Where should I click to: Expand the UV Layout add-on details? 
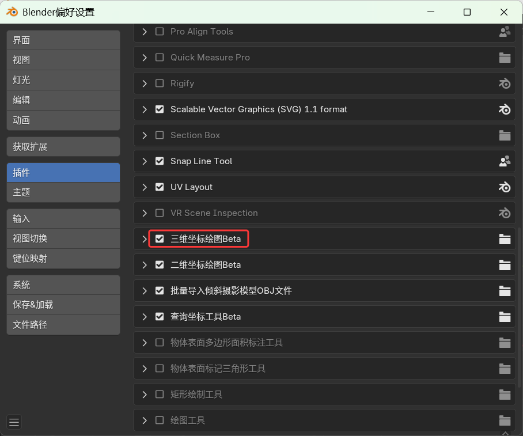pos(145,187)
